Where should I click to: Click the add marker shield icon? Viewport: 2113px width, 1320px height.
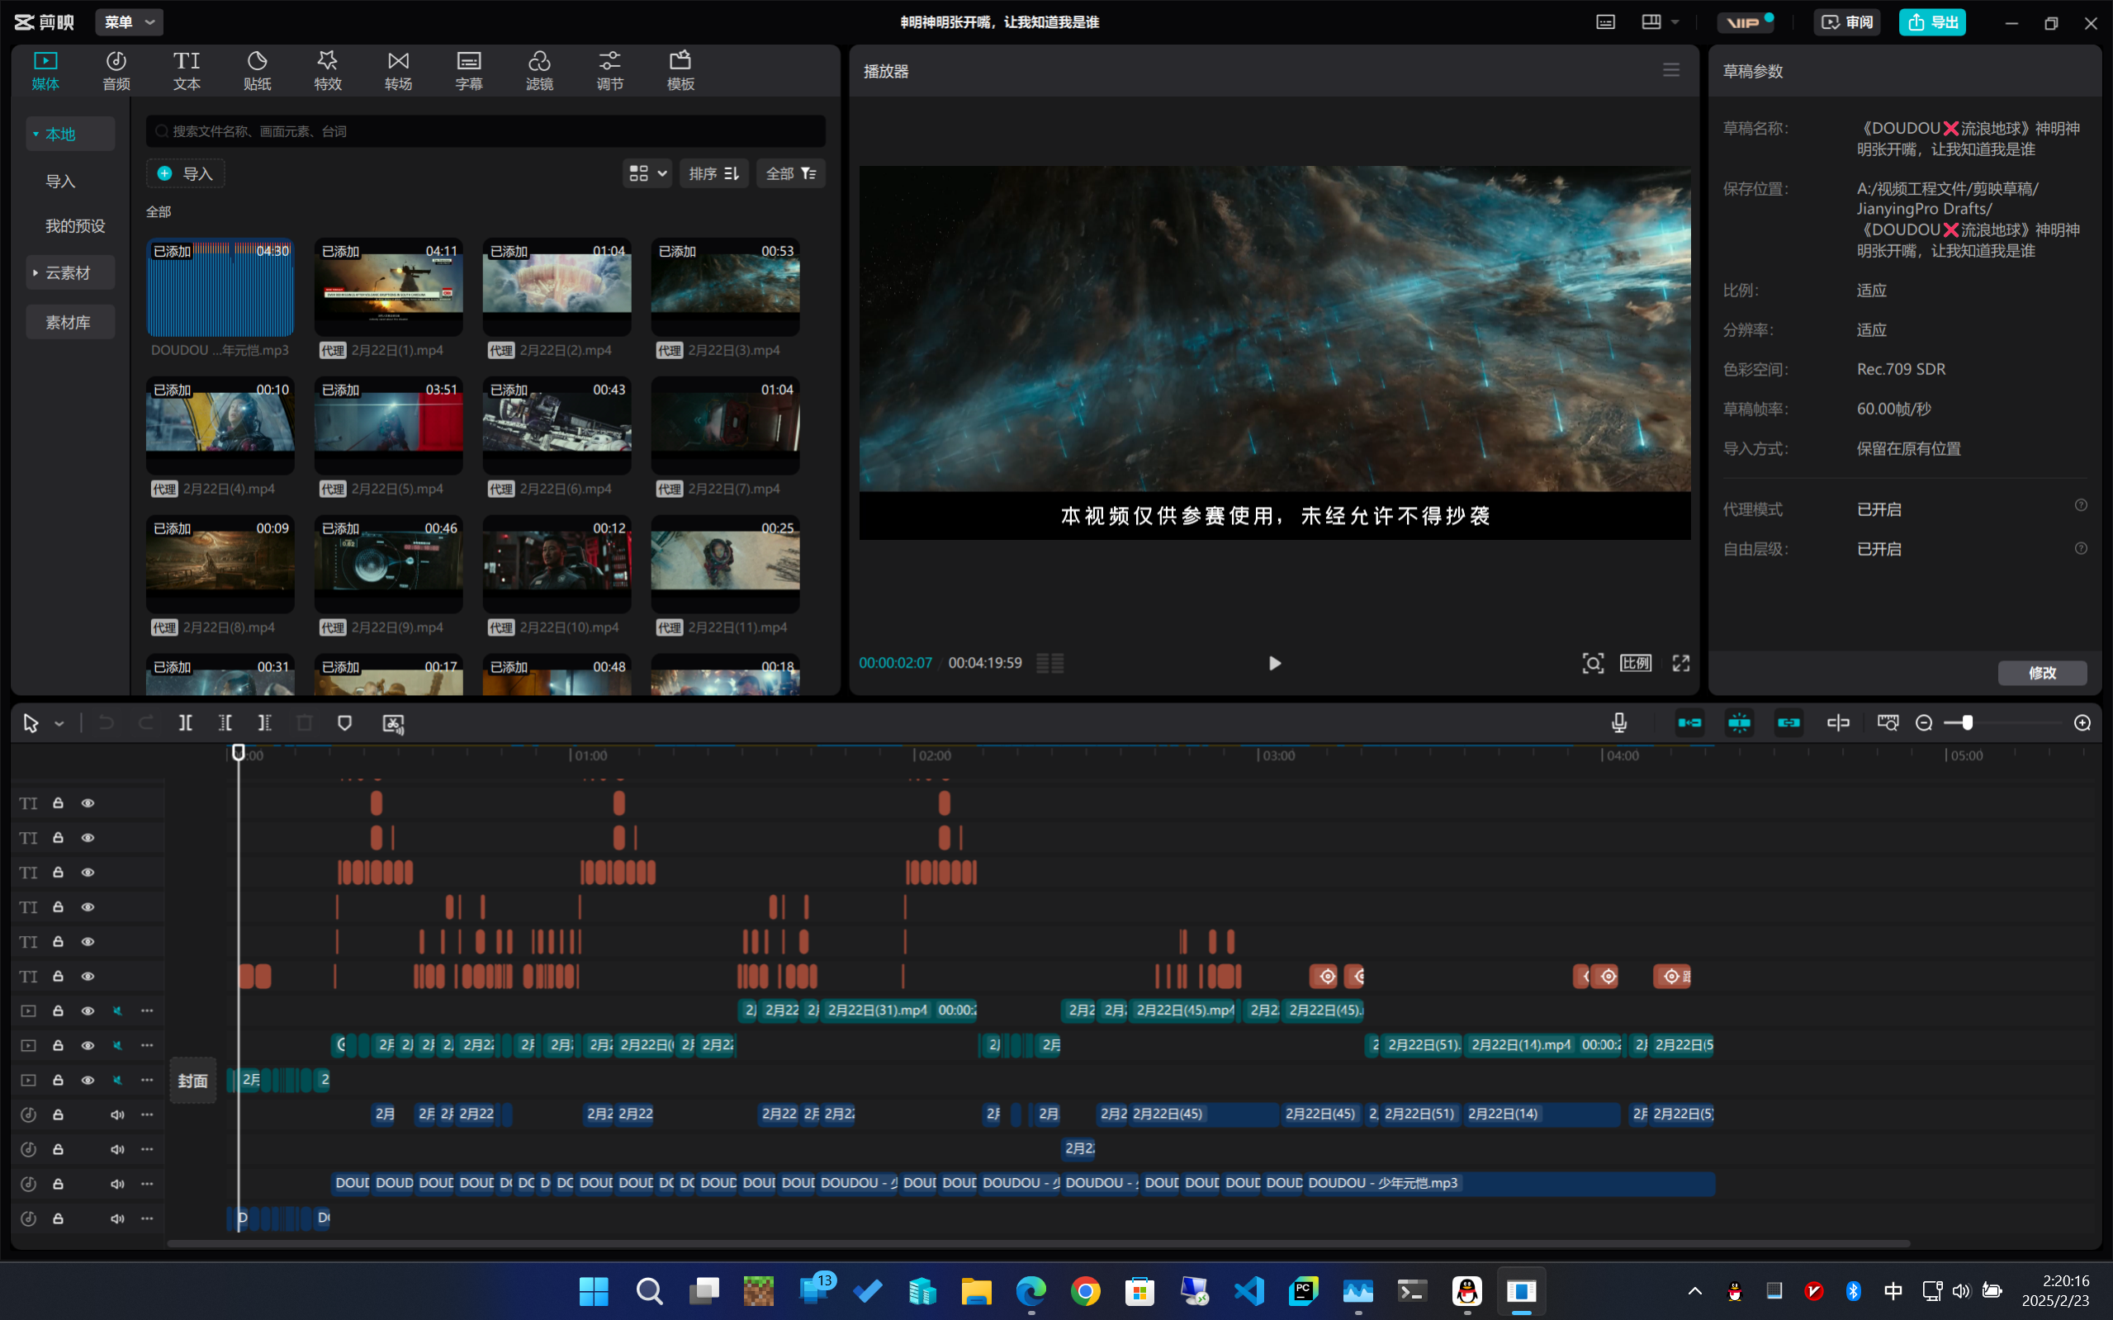pyautogui.click(x=345, y=723)
